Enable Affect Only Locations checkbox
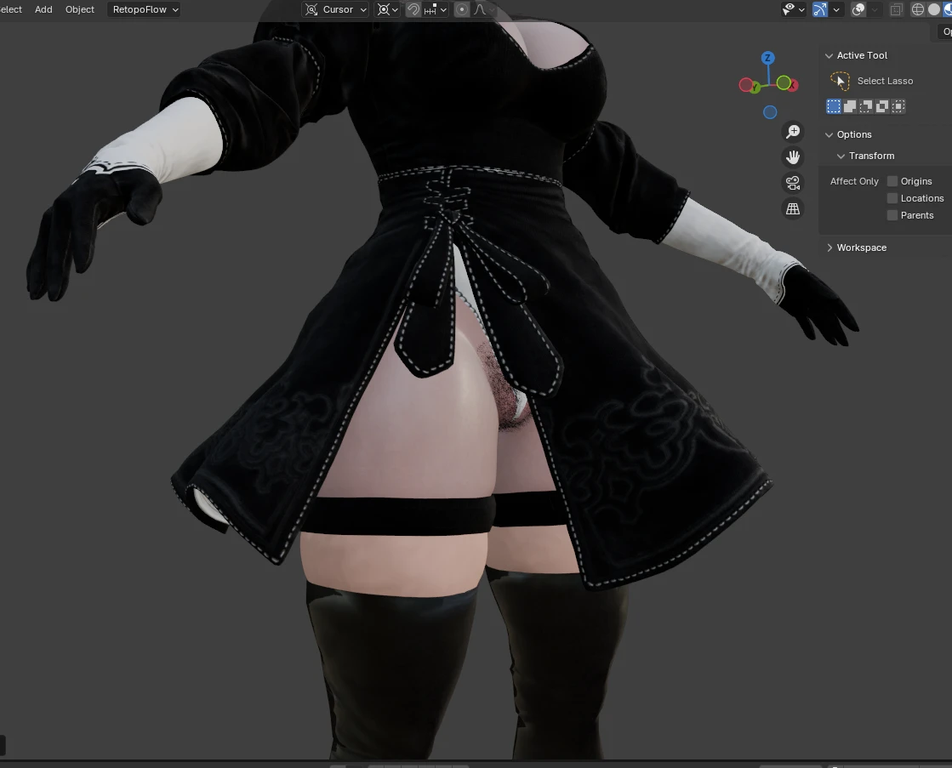This screenshot has height=768, width=952. coord(892,198)
